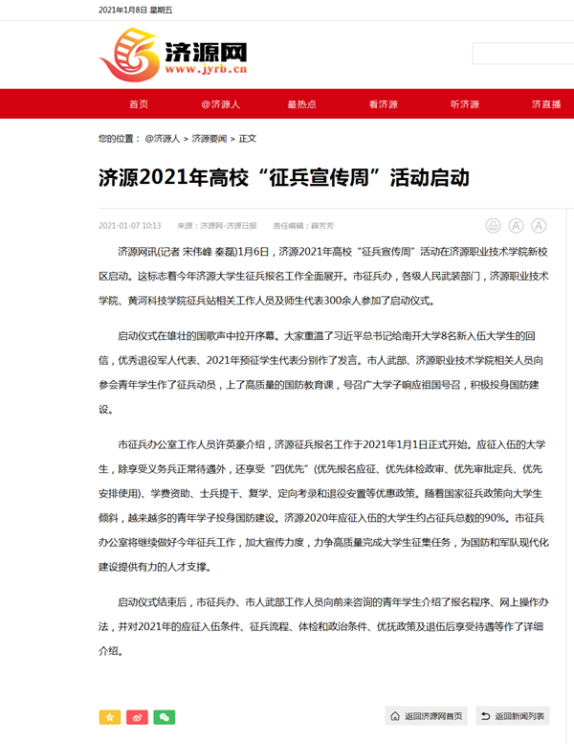The height and width of the screenshot is (744, 574).
Task: Share article on Weibo
Action: [x=138, y=716]
